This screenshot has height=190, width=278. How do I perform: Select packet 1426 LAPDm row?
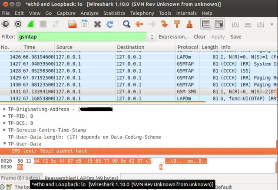[x=139, y=57]
